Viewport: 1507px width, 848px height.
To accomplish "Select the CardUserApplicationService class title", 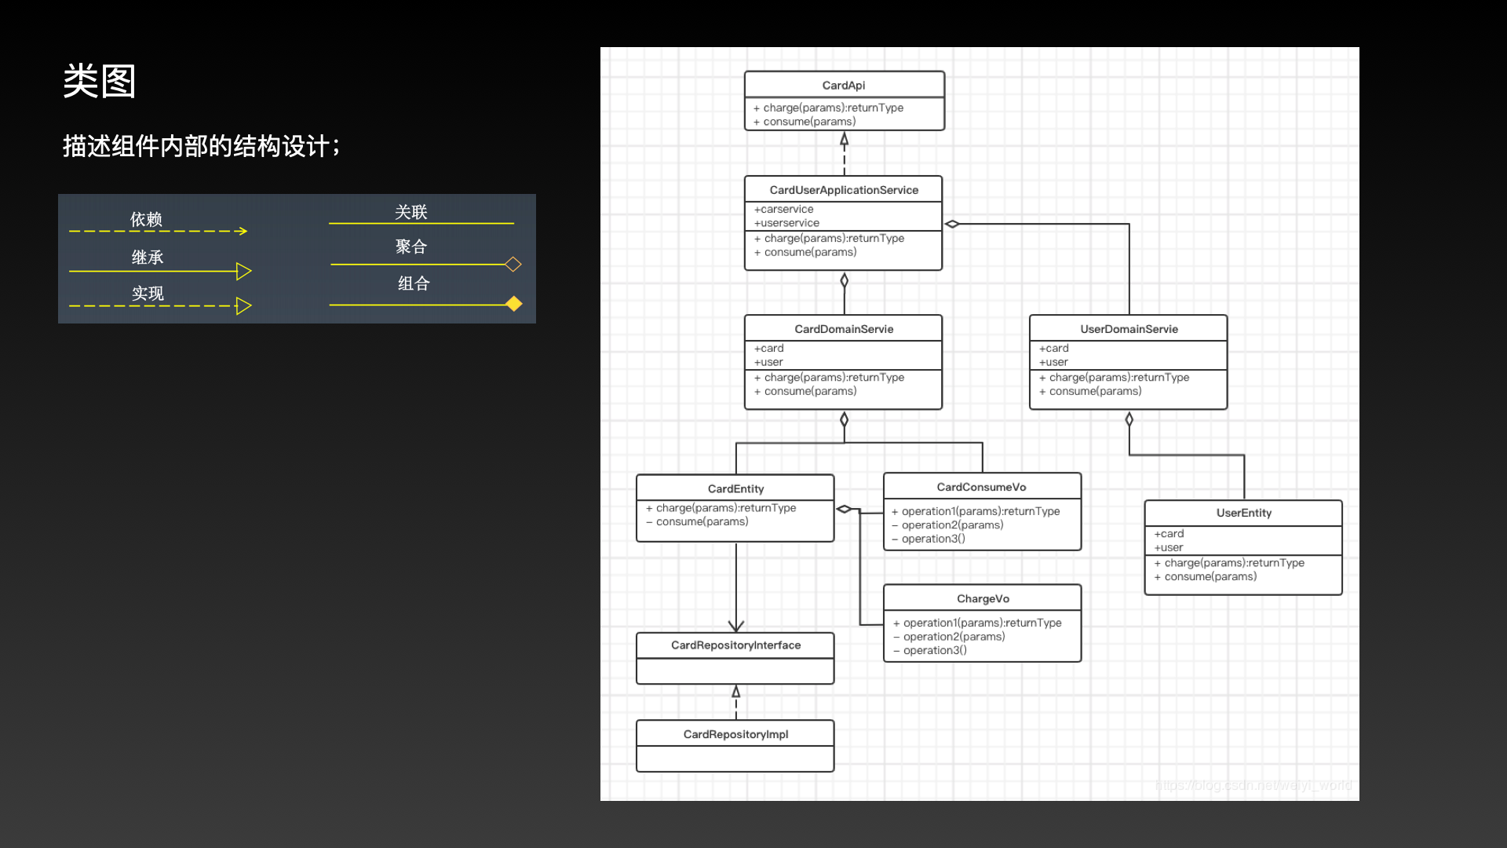I will tap(844, 190).
